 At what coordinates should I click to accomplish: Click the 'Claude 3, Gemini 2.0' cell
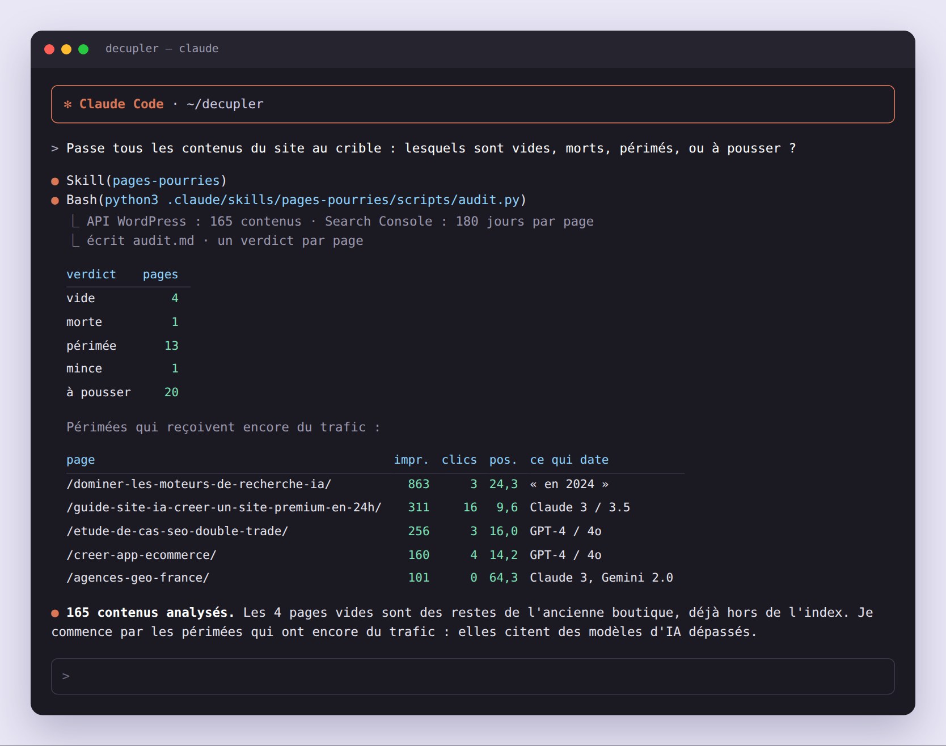tap(601, 578)
